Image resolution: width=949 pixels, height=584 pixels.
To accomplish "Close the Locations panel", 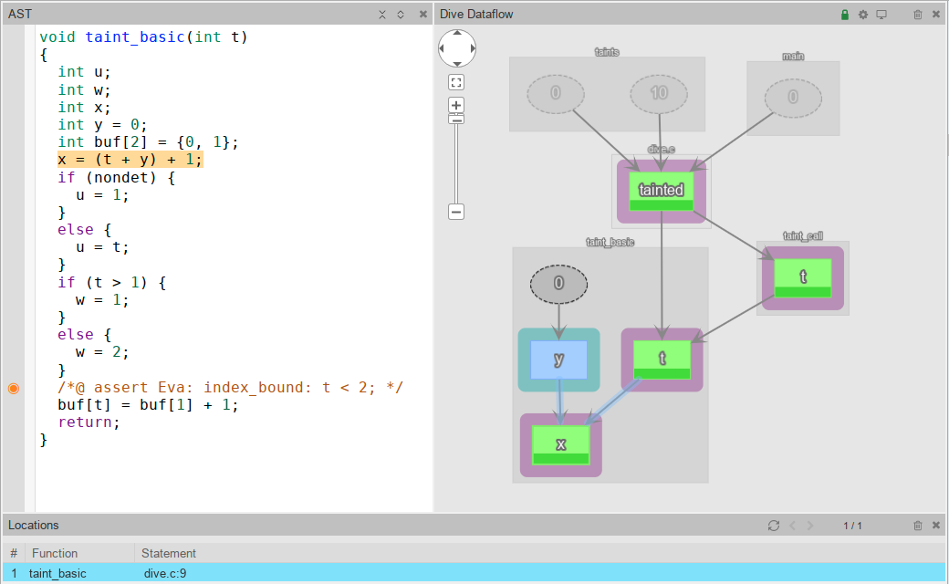I will pos(935,526).
